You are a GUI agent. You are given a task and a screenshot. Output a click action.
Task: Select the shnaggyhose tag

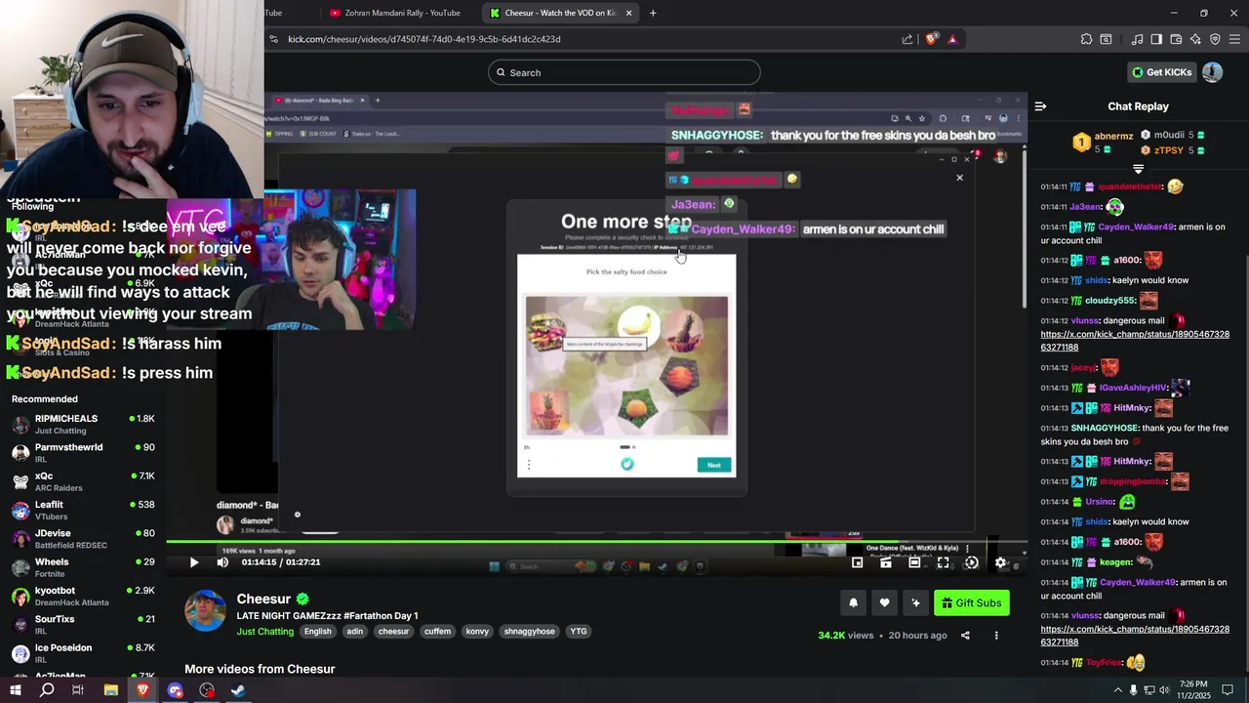529,632
